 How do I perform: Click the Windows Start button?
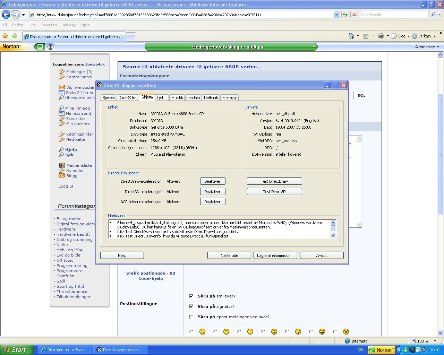click(x=17, y=350)
